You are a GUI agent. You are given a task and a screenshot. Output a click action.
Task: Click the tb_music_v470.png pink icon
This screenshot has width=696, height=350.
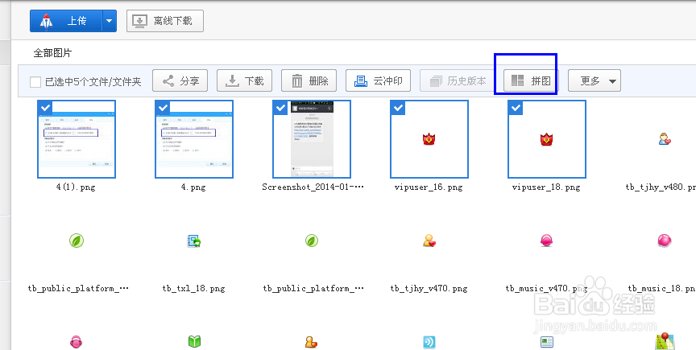tap(547, 241)
